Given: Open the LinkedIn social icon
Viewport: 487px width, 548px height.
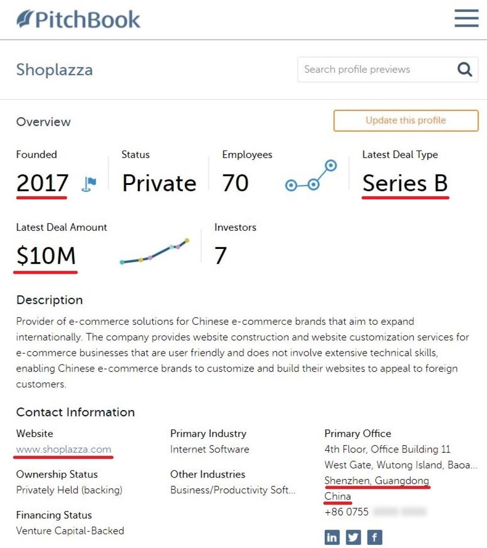Looking at the screenshot, I should coord(332,537).
